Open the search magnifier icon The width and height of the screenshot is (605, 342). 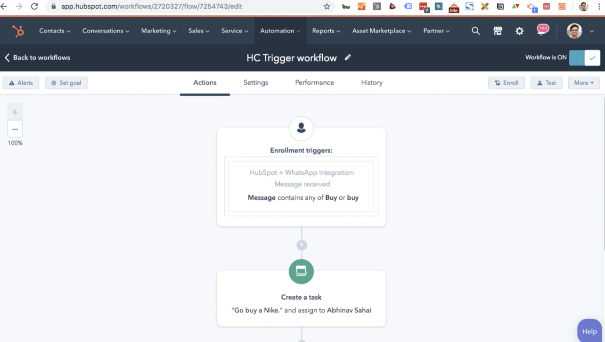[x=476, y=31]
